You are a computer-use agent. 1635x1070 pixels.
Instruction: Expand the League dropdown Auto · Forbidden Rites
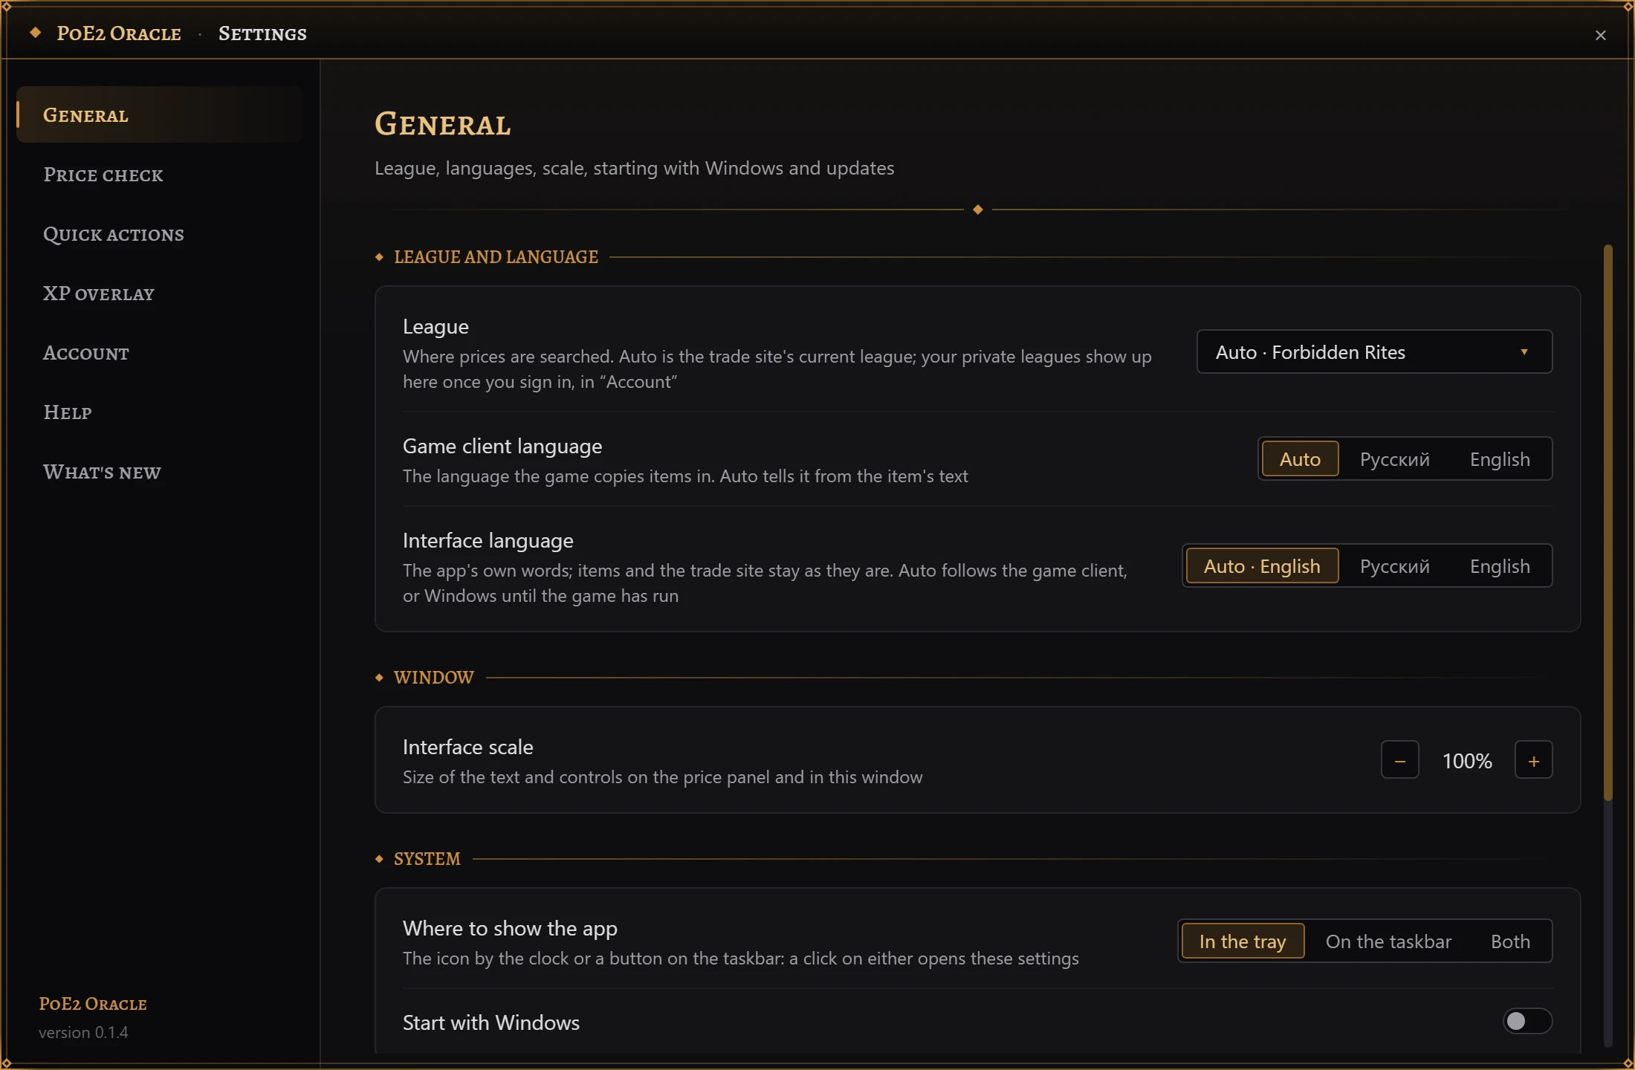(1374, 351)
